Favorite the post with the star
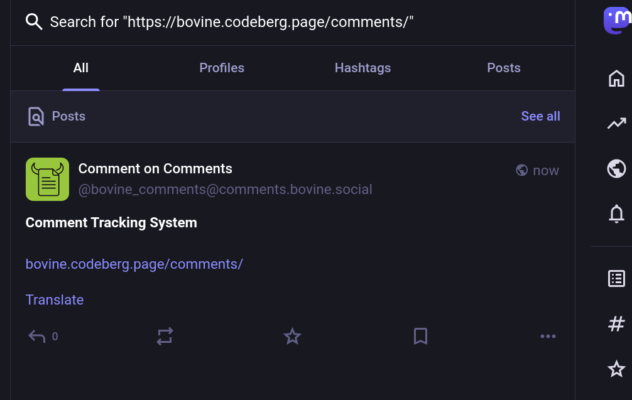Screen dimensions: 632x400 (292, 337)
